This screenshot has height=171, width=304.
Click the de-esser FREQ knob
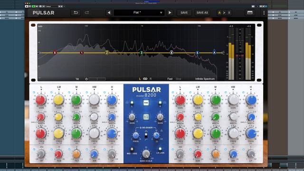tap(135, 135)
